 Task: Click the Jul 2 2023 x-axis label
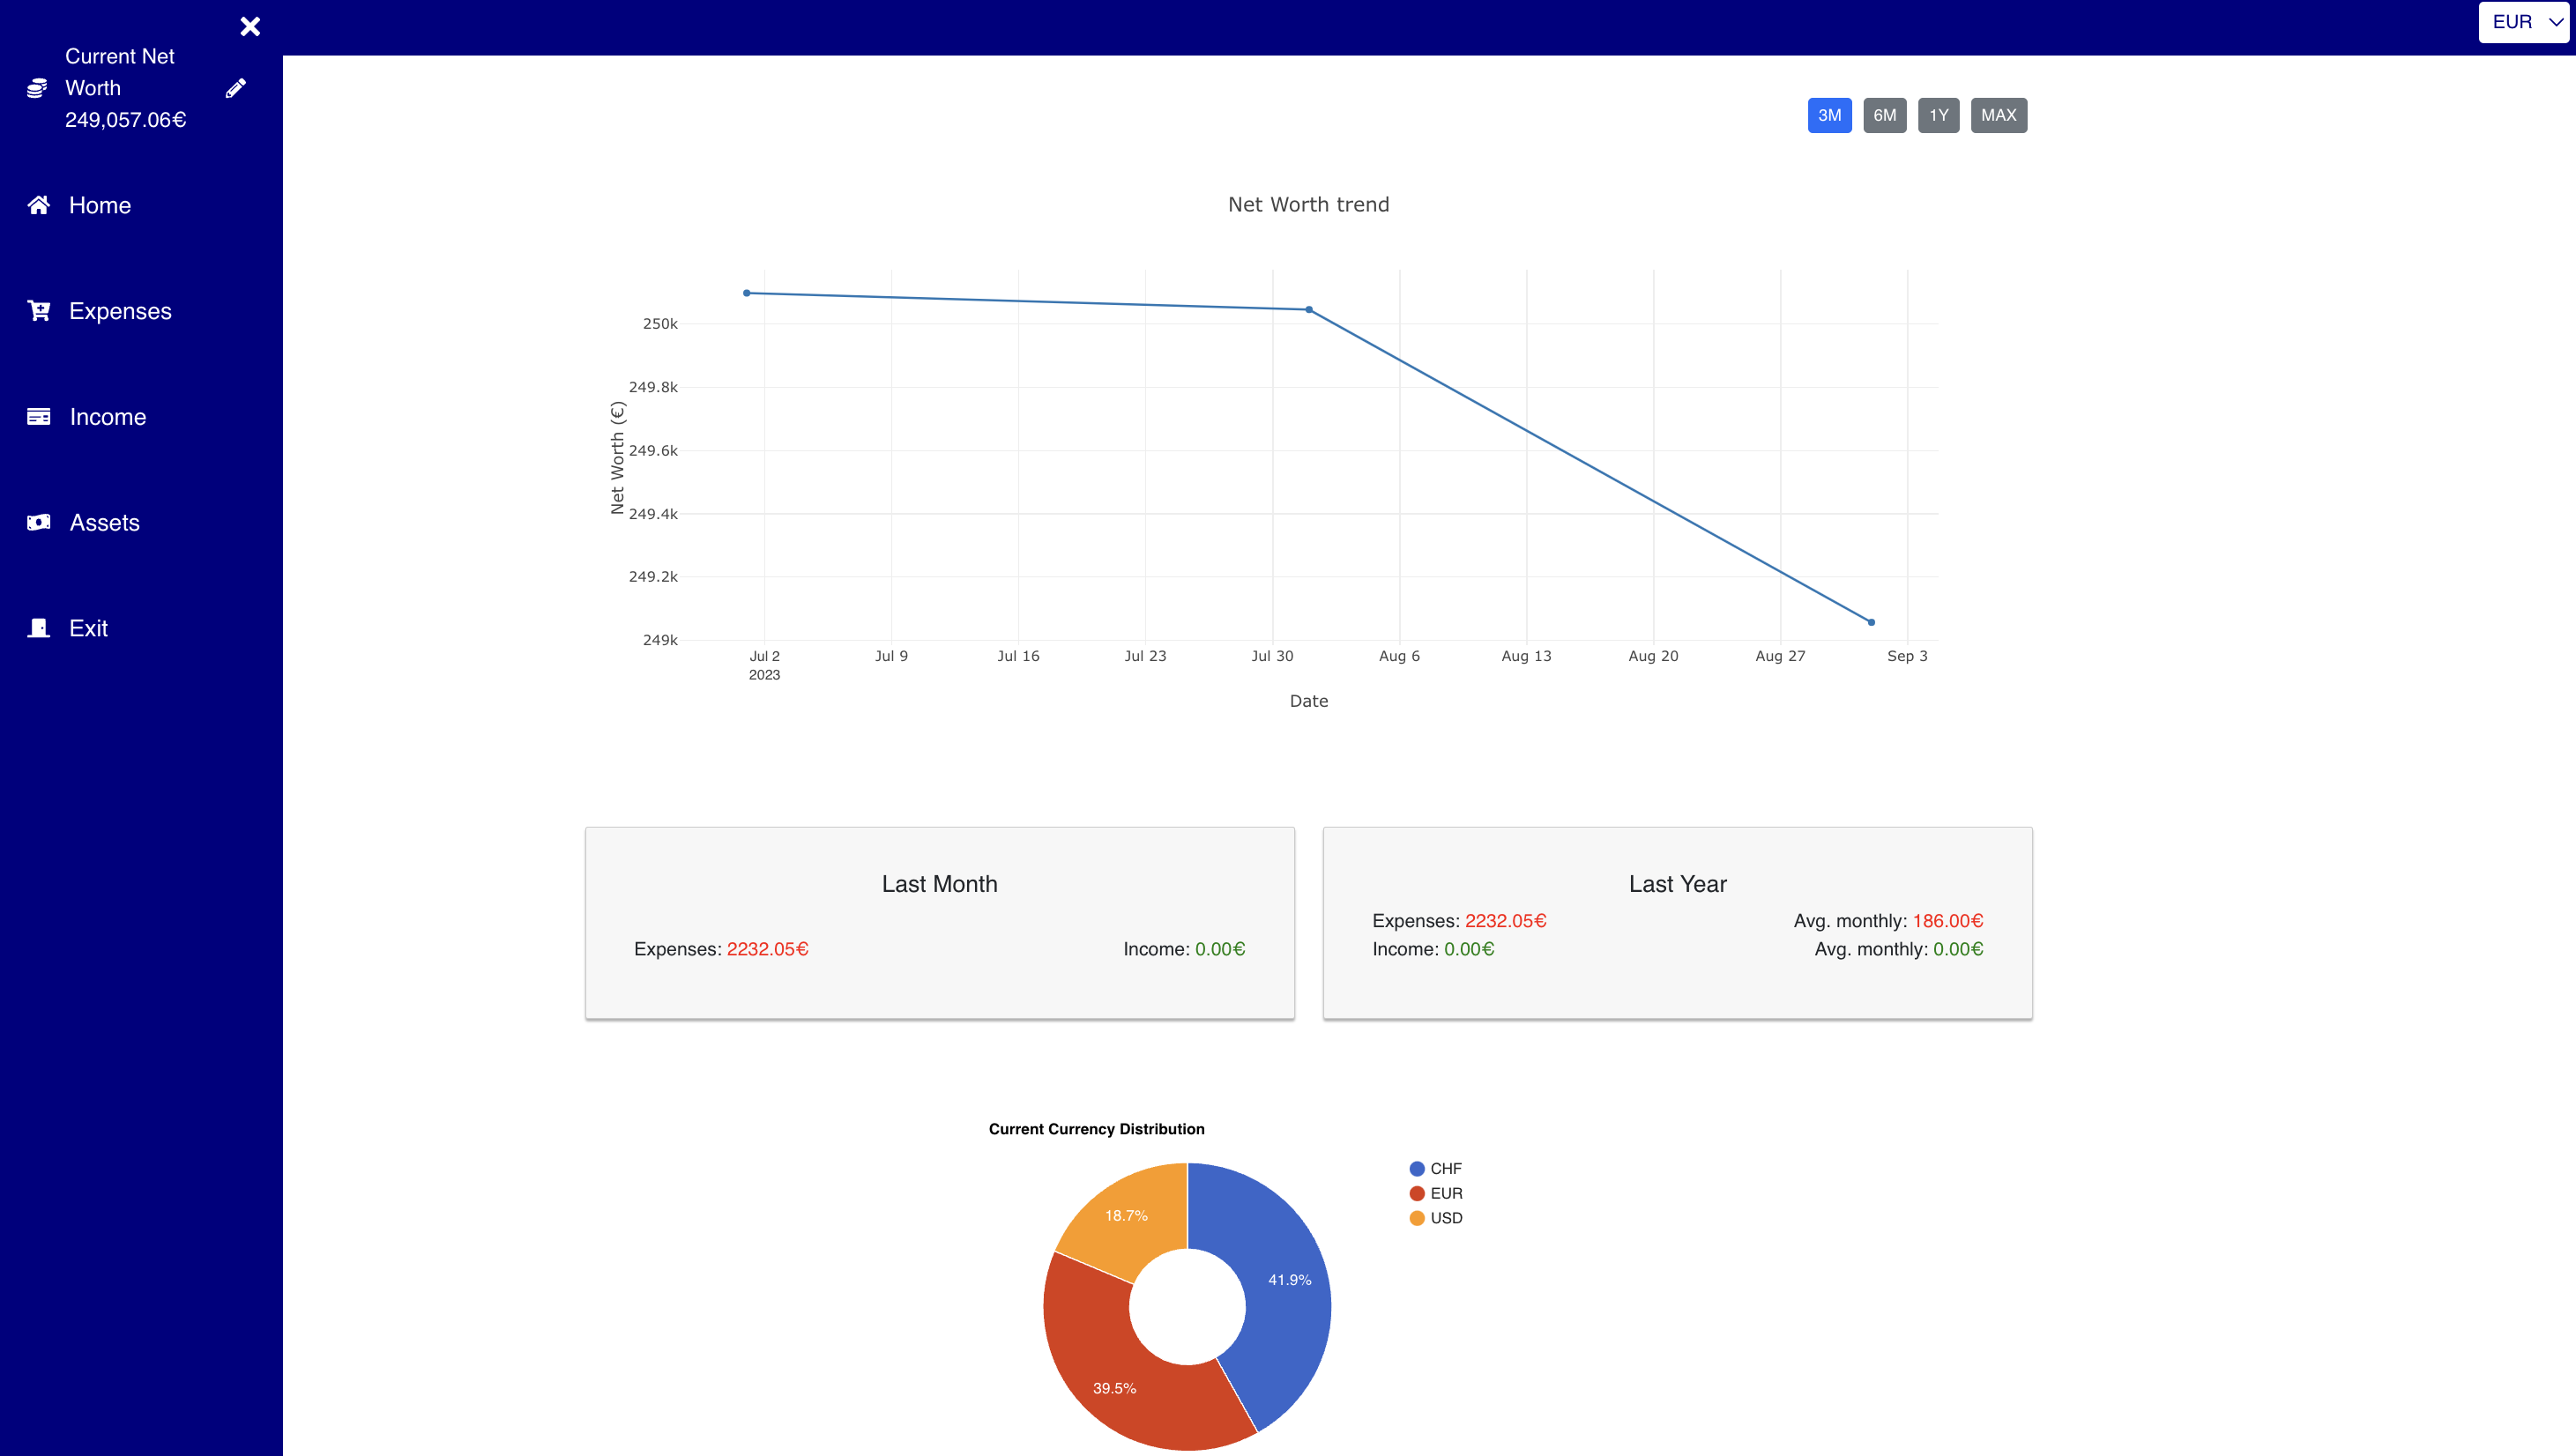[x=764, y=665]
